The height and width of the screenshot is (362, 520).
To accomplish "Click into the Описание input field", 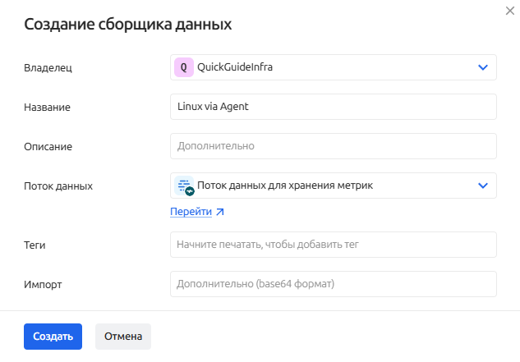I will click(333, 146).
